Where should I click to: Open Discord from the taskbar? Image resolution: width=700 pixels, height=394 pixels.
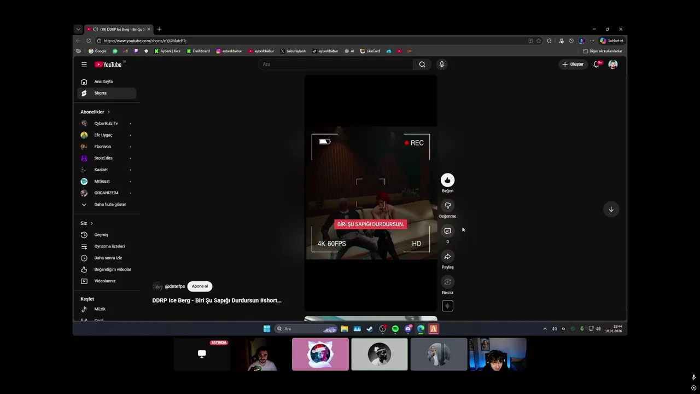pos(408,329)
